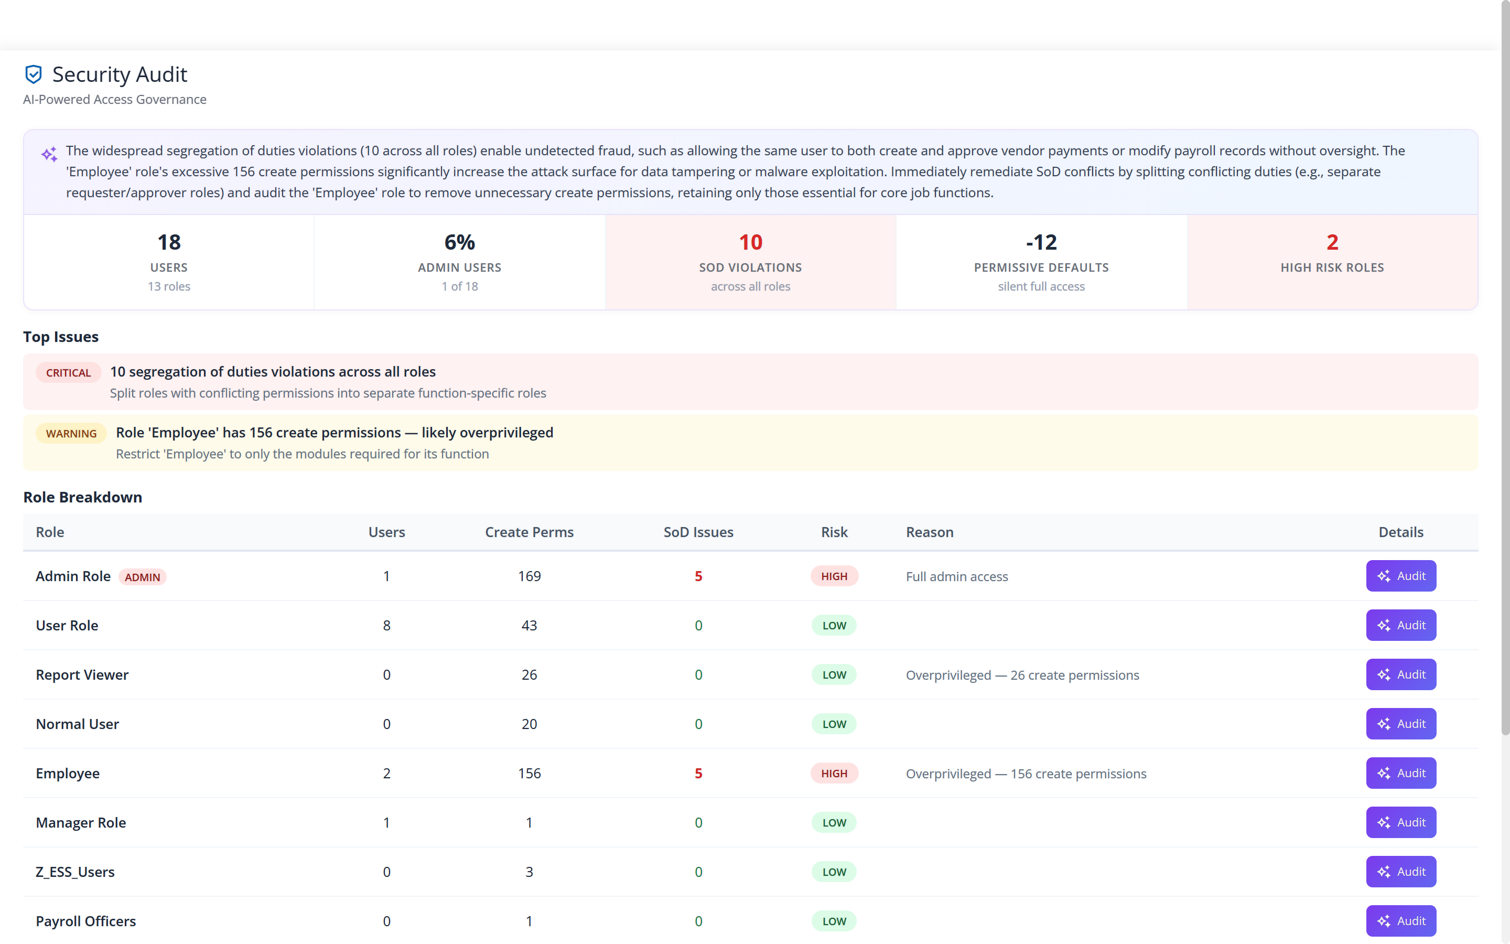Viewport: 1510px width, 944px height.
Task: Select the Admin Role name cell
Action: (73, 576)
